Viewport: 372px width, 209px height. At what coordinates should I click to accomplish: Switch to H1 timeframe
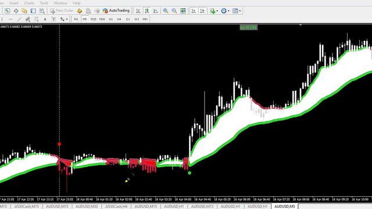[x=111, y=19]
